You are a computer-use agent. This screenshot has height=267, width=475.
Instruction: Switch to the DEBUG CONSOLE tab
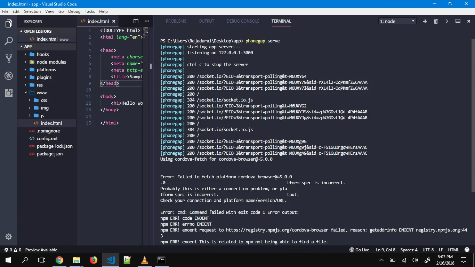click(243, 21)
